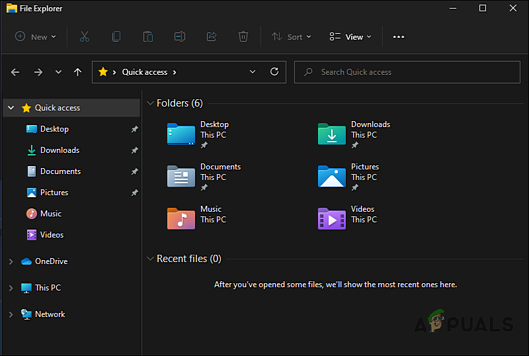Collapse the Recent files (0) group
The width and height of the screenshot is (529, 356).
point(151,259)
